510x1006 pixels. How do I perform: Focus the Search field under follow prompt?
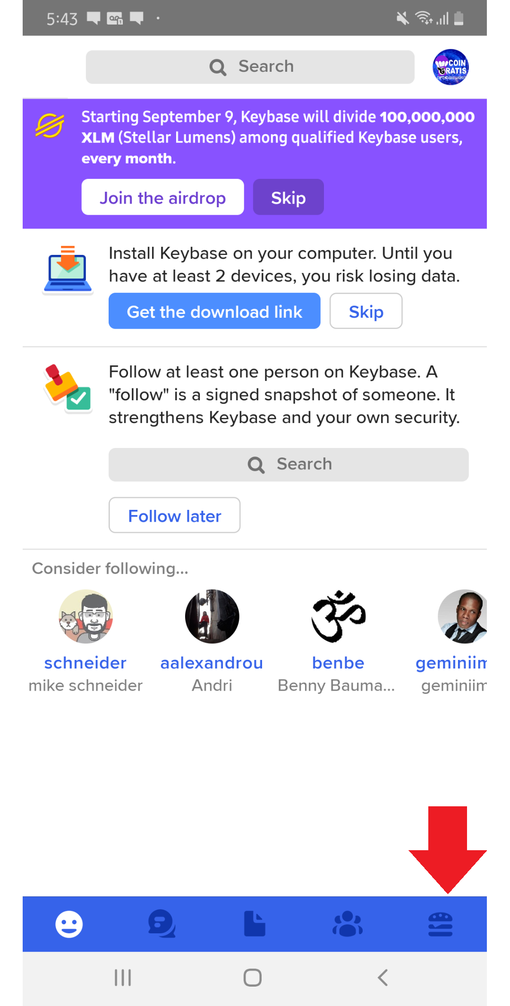tap(289, 465)
